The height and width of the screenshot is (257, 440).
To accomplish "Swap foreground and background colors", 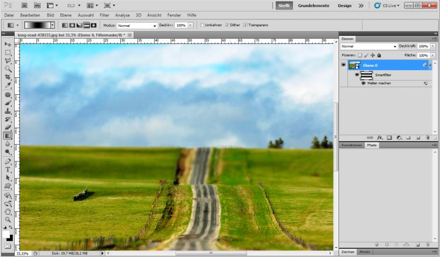I will [11, 227].
